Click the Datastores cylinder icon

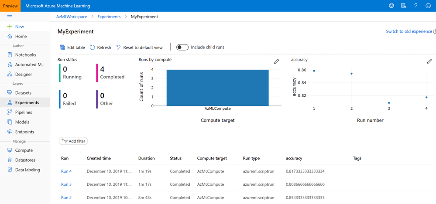coord(10,160)
